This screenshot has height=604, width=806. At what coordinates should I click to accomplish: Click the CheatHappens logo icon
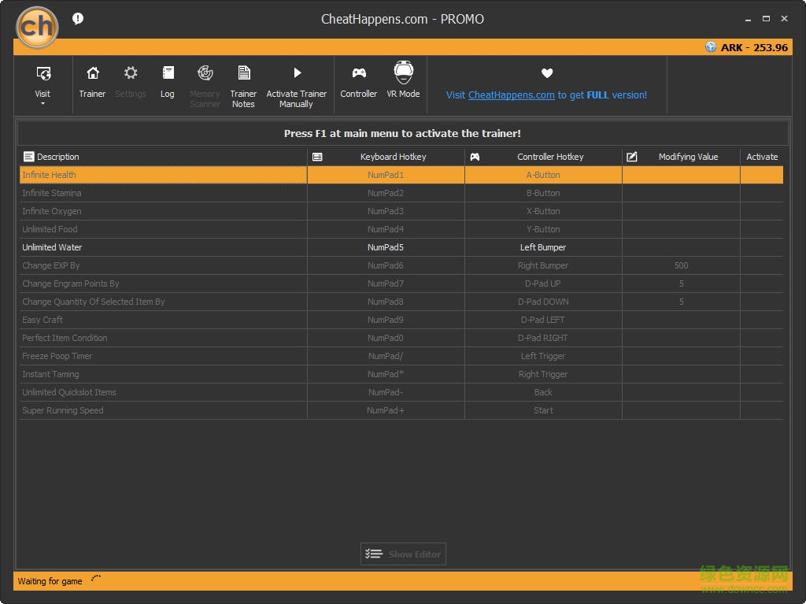coord(37,28)
